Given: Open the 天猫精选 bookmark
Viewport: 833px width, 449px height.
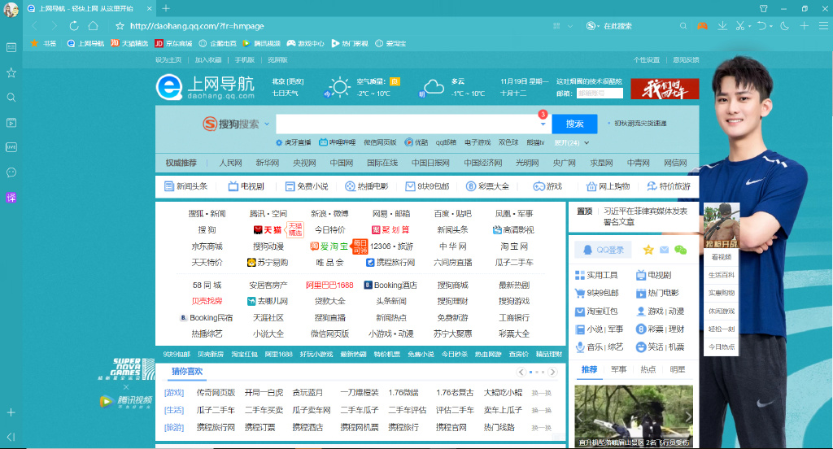Looking at the screenshot, I should (x=129, y=44).
